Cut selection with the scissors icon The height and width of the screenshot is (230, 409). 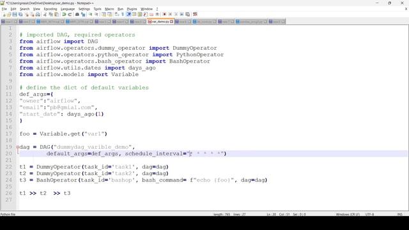point(45,14)
